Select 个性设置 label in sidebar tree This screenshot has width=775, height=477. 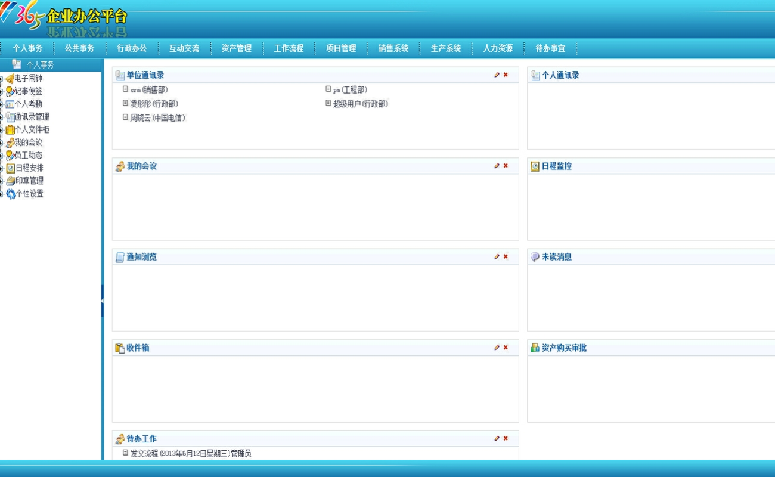(x=29, y=194)
